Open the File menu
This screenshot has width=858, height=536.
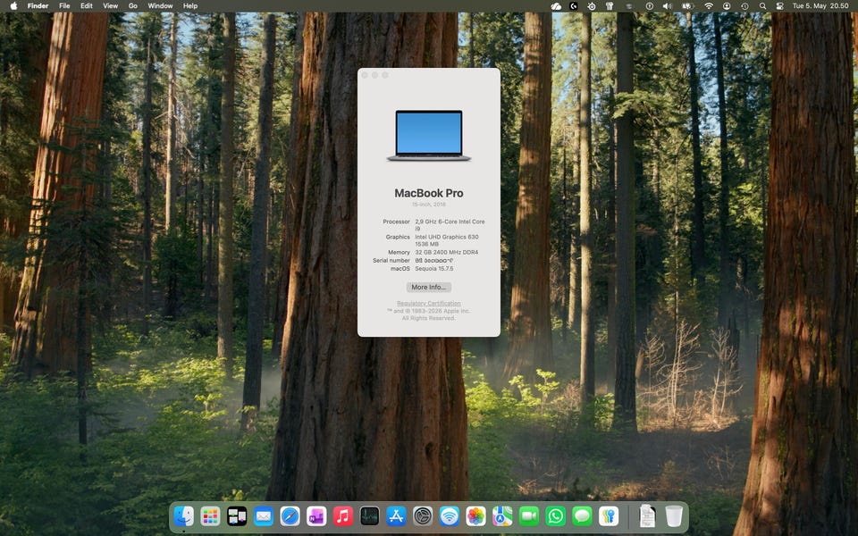(x=64, y=6)
